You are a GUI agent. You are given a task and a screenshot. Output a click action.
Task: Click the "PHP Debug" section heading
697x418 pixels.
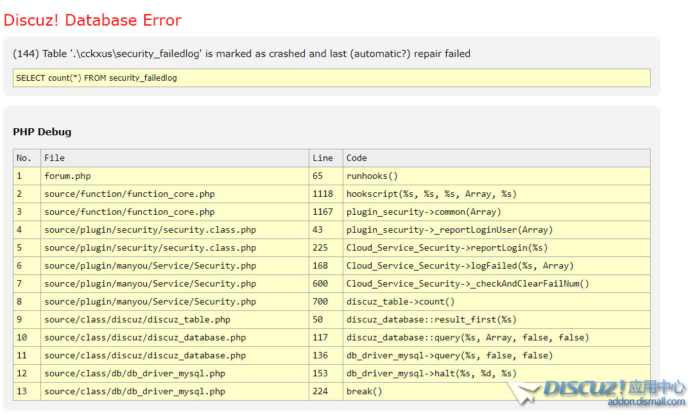click(x=42, y=132)
